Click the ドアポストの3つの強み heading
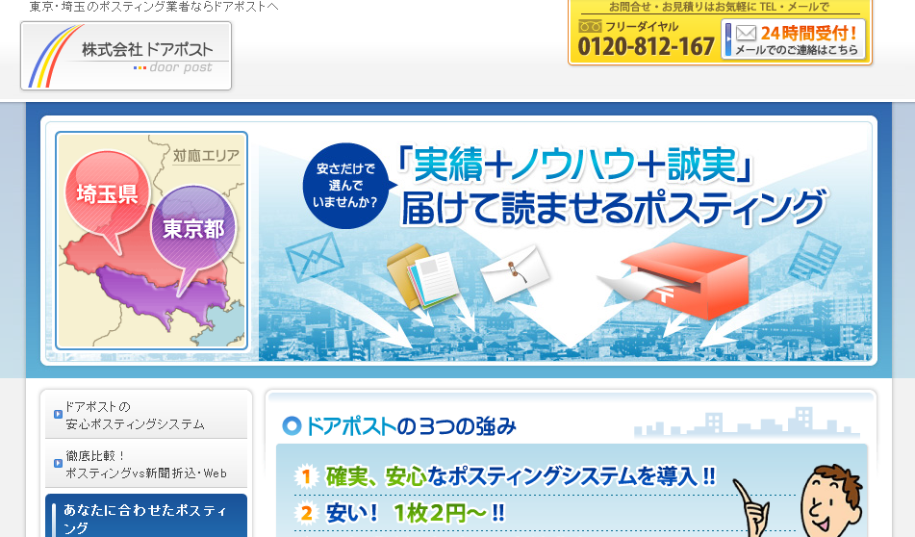The width and height of the screenshot is (915, 537). click(x=411, y=426)
